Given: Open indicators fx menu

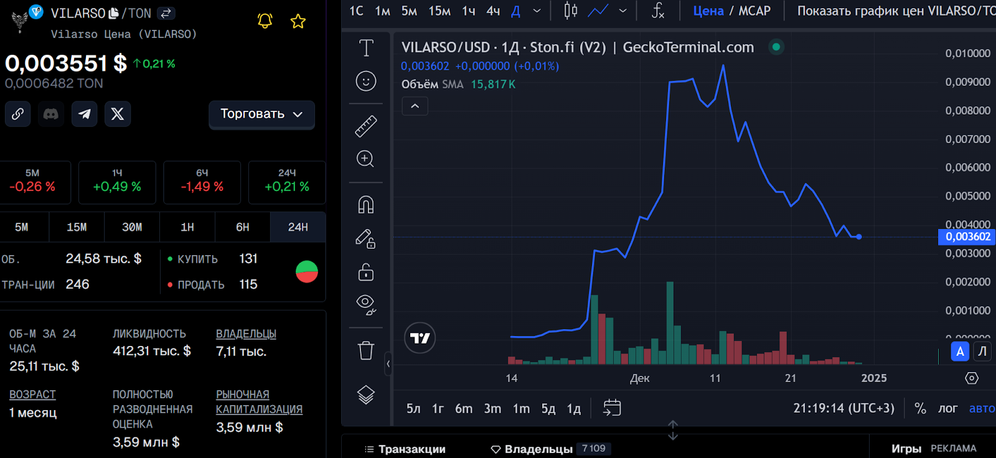Looking at the screenshot, I should pos(658,11).
